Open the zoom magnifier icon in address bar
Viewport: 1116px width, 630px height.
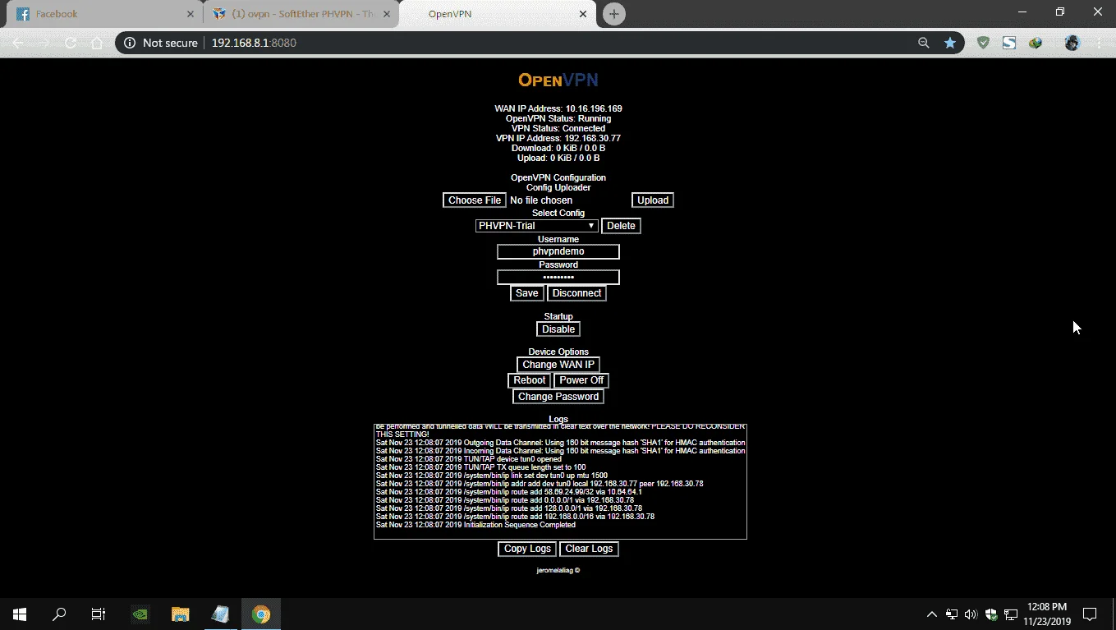[x=924, y=43]
